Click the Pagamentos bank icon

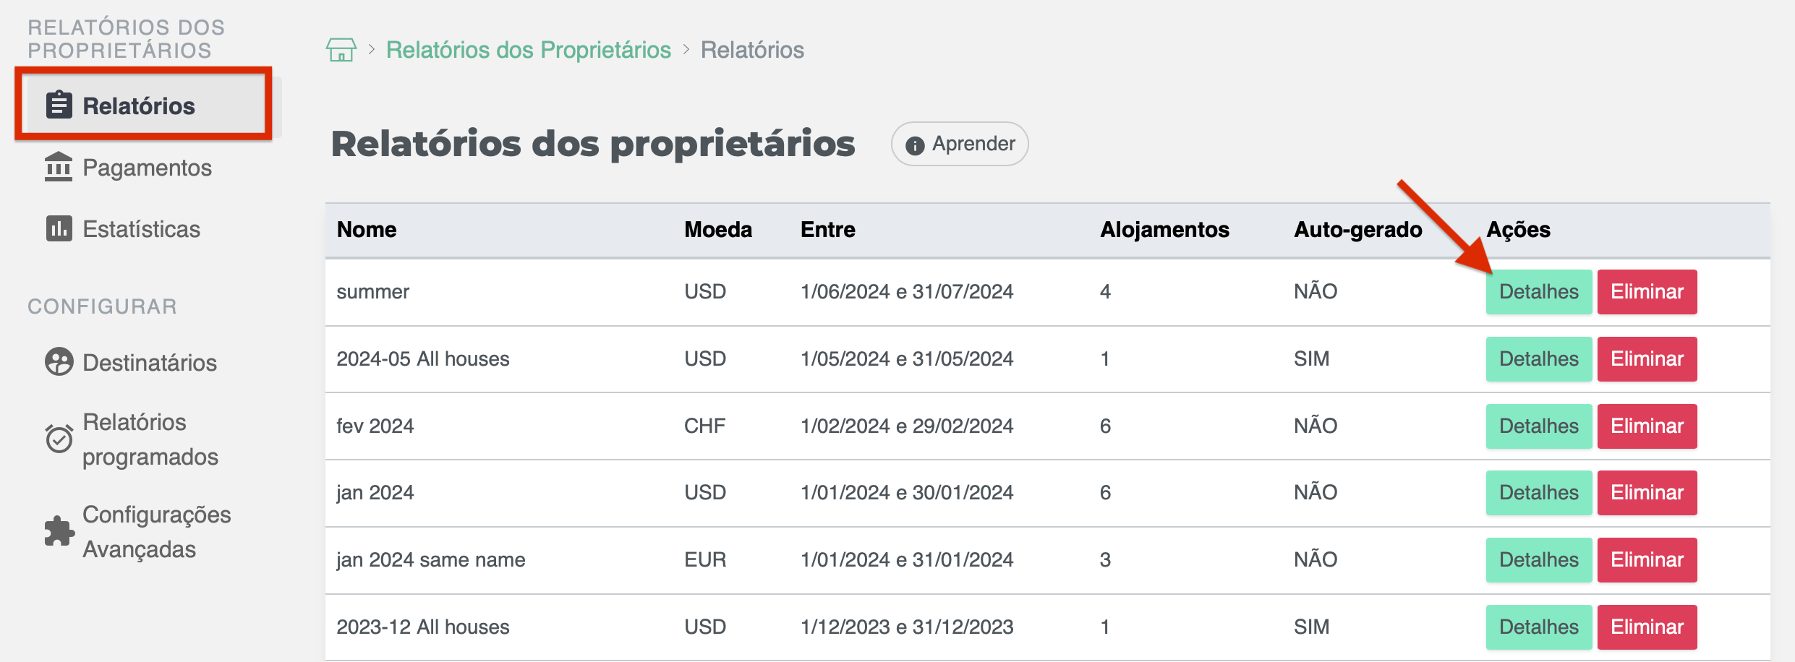point(58,167)
